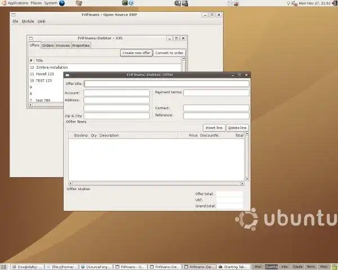The width and height of the screenshot is (338, 270).
Task: Click the network status icon near the clock
Action: pyautogui.click(x=295, y=3)
